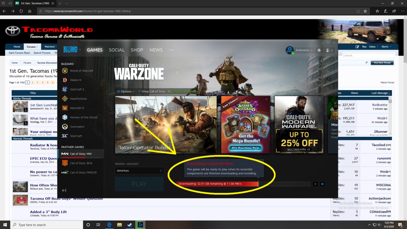
Task: Click Pre-Purchase Now on Hearthstone bundle
Action: [245, 148]
